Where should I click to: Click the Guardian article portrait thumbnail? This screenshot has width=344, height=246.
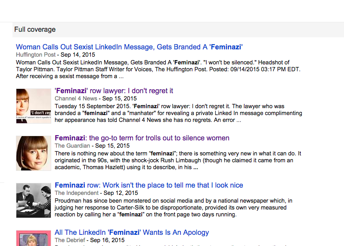click(x=34, y=153)
